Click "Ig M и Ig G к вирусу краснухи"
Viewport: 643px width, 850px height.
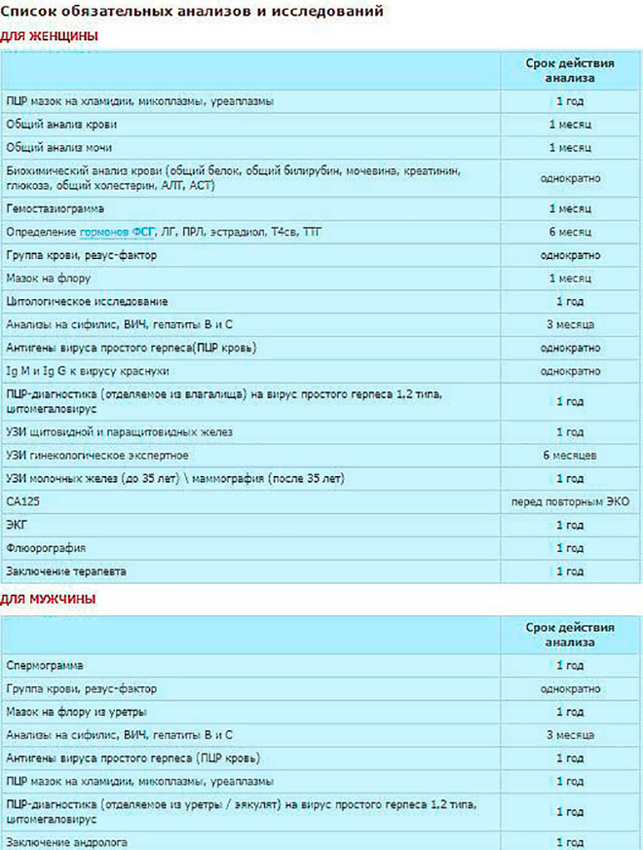[x=88, y=371]
